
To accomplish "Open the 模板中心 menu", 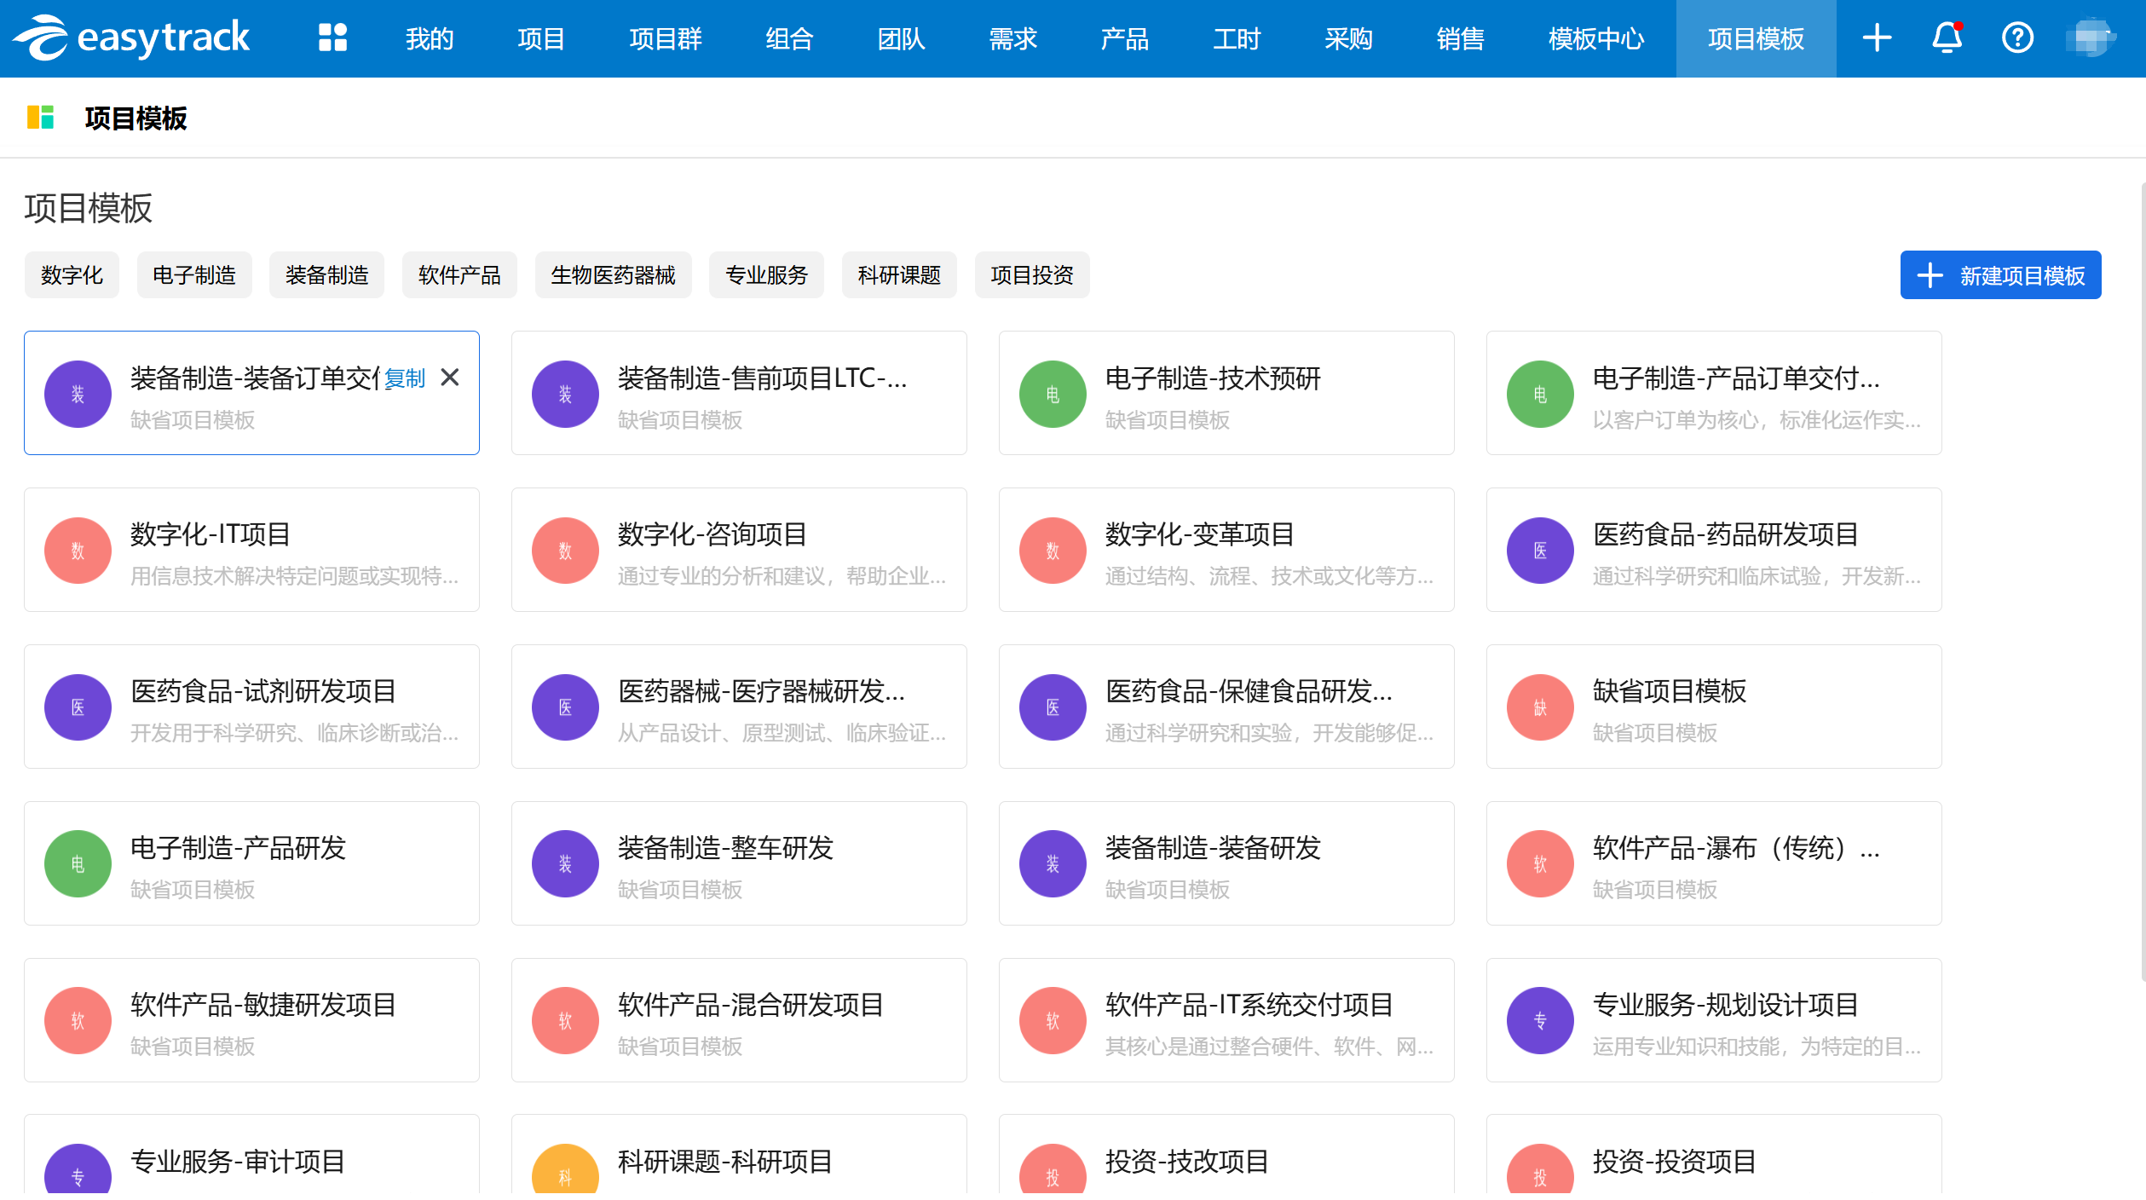I will (x=1595, y=39).
